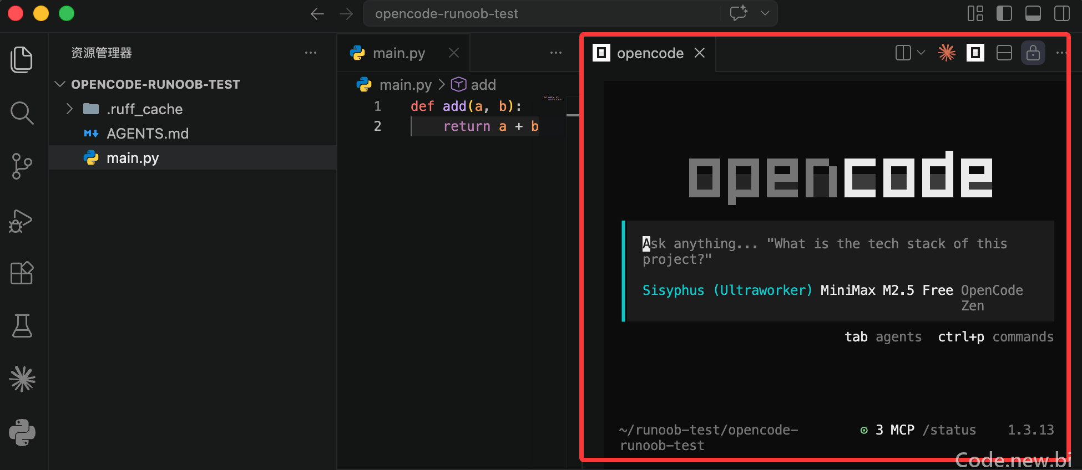
Task: Open the Claude starburst view in activity bar
Action: click(x=22, y=379)
